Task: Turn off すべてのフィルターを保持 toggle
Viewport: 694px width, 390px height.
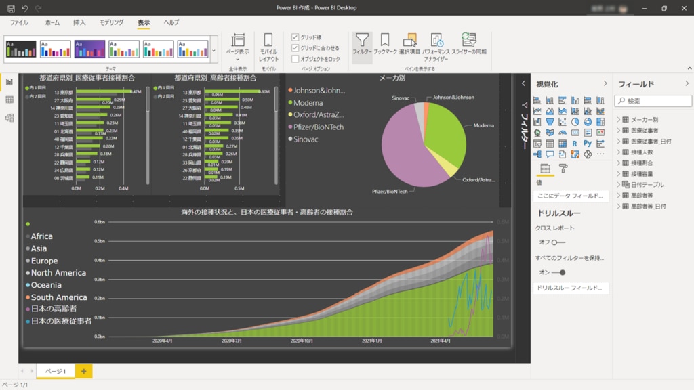Action: (558, 272)
